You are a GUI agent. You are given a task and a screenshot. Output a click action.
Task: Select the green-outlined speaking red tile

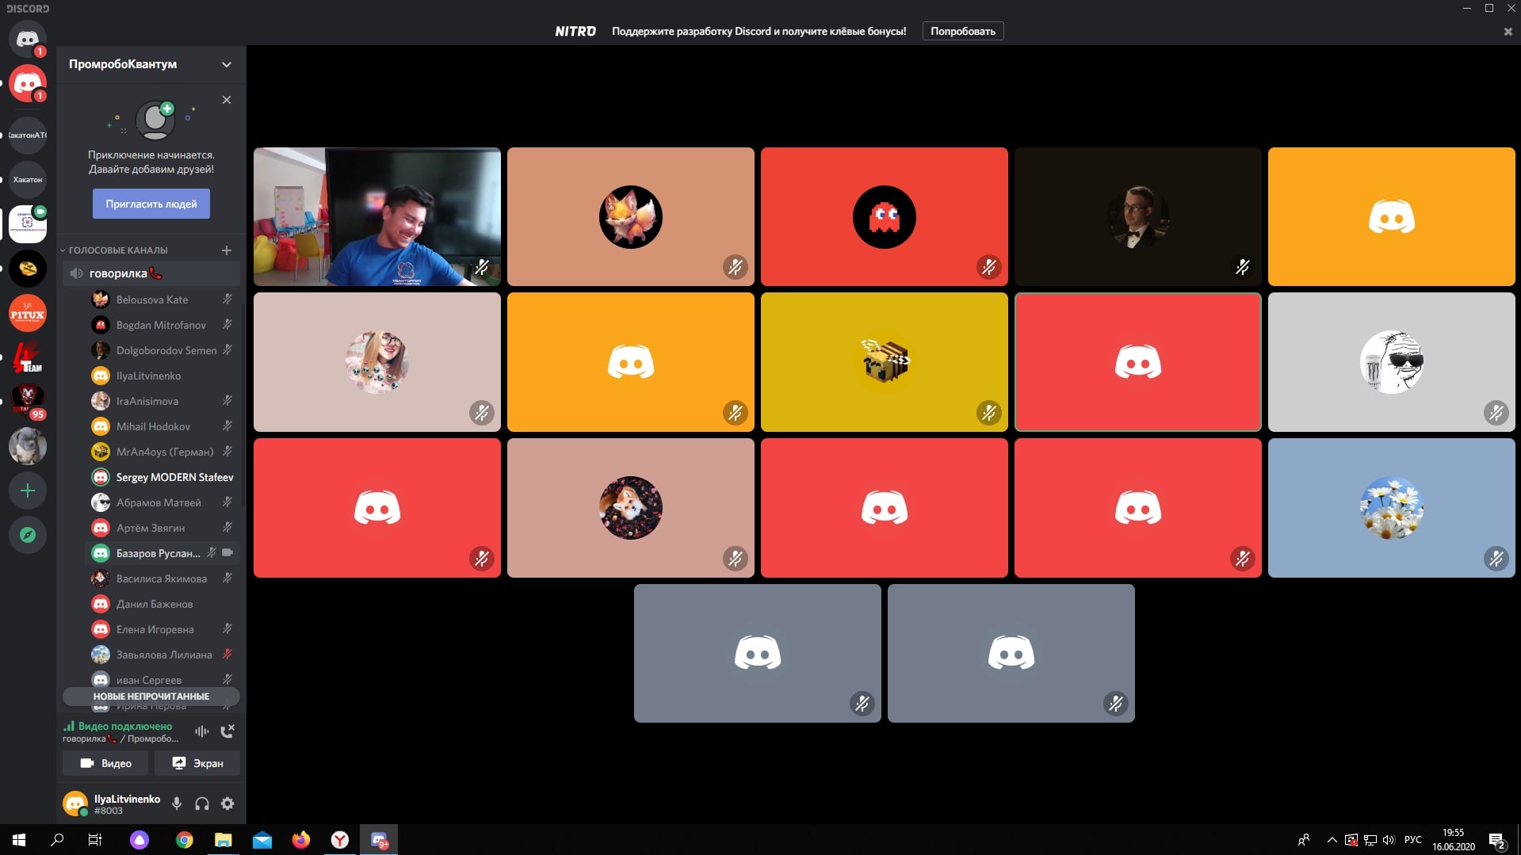point(1138,362)
